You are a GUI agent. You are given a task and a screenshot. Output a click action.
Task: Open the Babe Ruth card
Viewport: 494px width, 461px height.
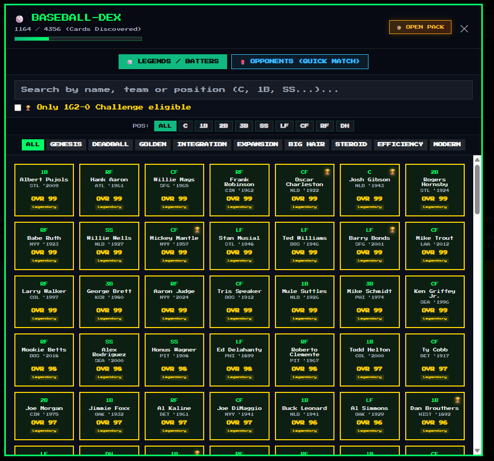44,246
